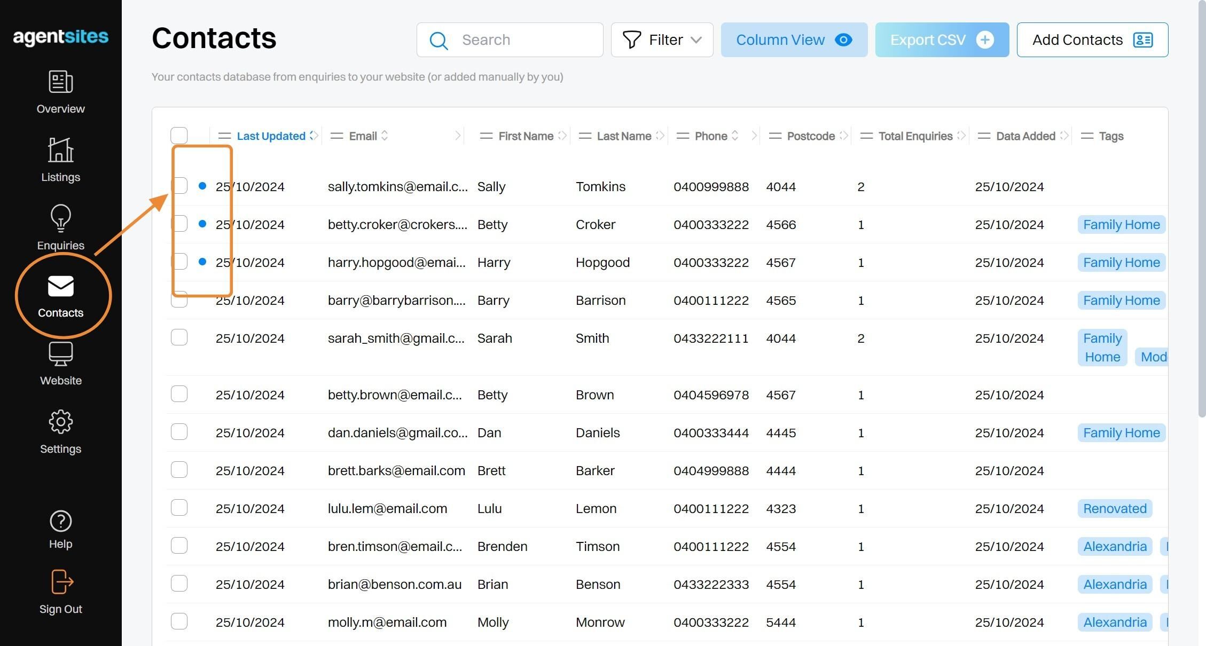This screenshot has height=646, width=1206.
Task: Open Settings gear icon
Action: 60,422
